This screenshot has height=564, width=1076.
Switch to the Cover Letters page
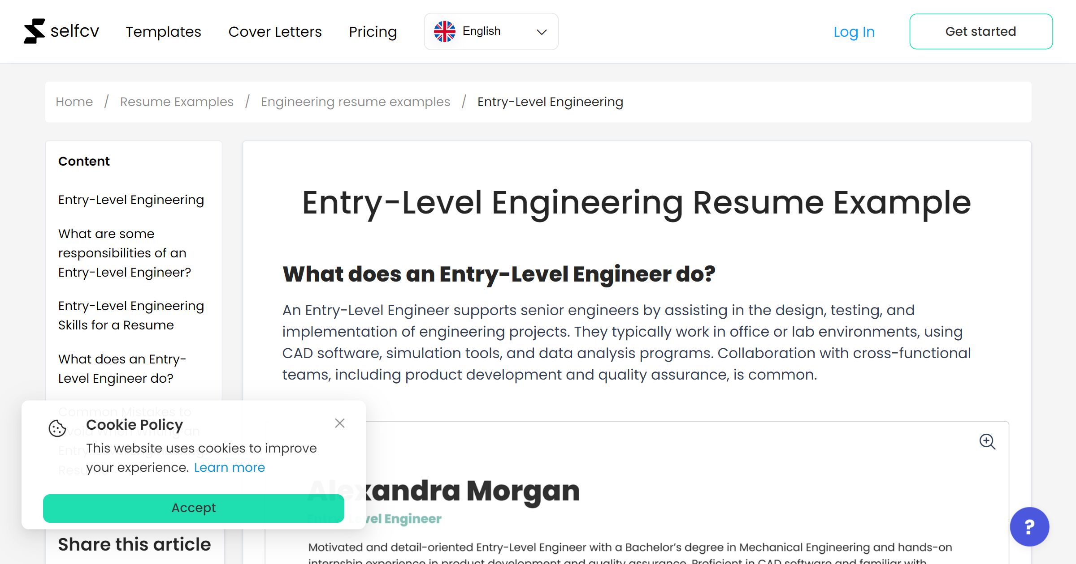[275, 32]
